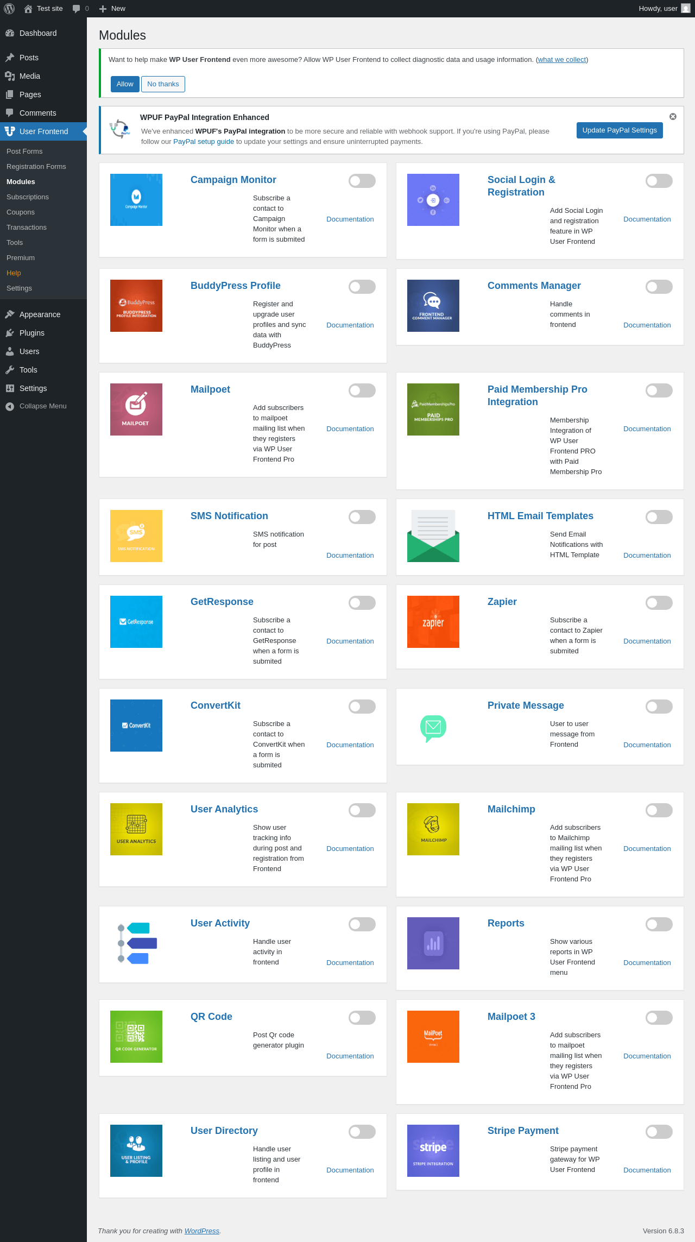The image size is (695, 1242).
Task: Click the Dashboard gauge icon
Action: (x=10, y=33)
